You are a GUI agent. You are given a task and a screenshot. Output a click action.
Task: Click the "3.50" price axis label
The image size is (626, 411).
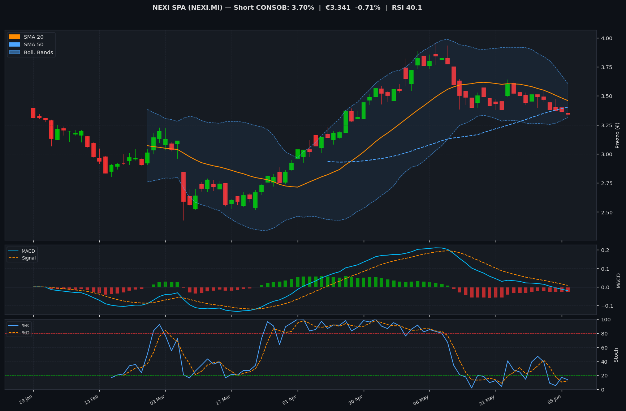[x=606, y=96]
